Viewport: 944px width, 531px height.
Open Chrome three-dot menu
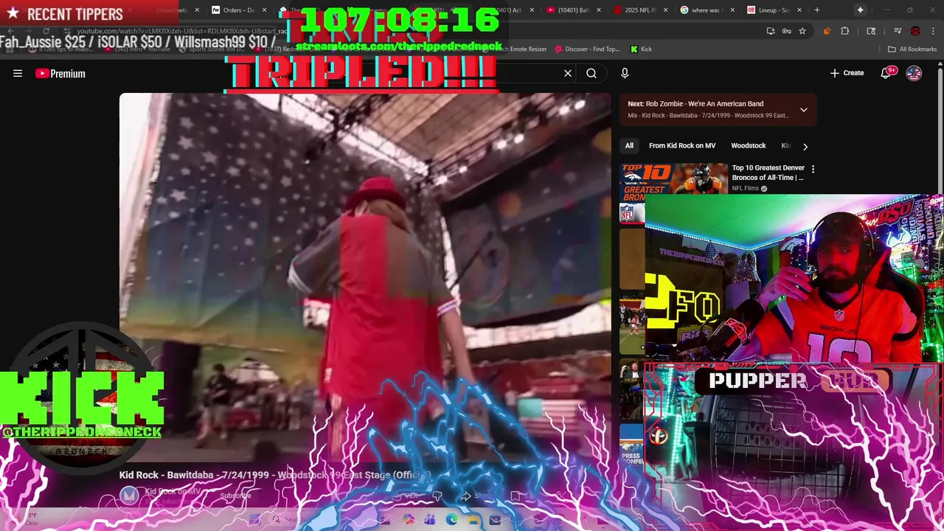932,31
